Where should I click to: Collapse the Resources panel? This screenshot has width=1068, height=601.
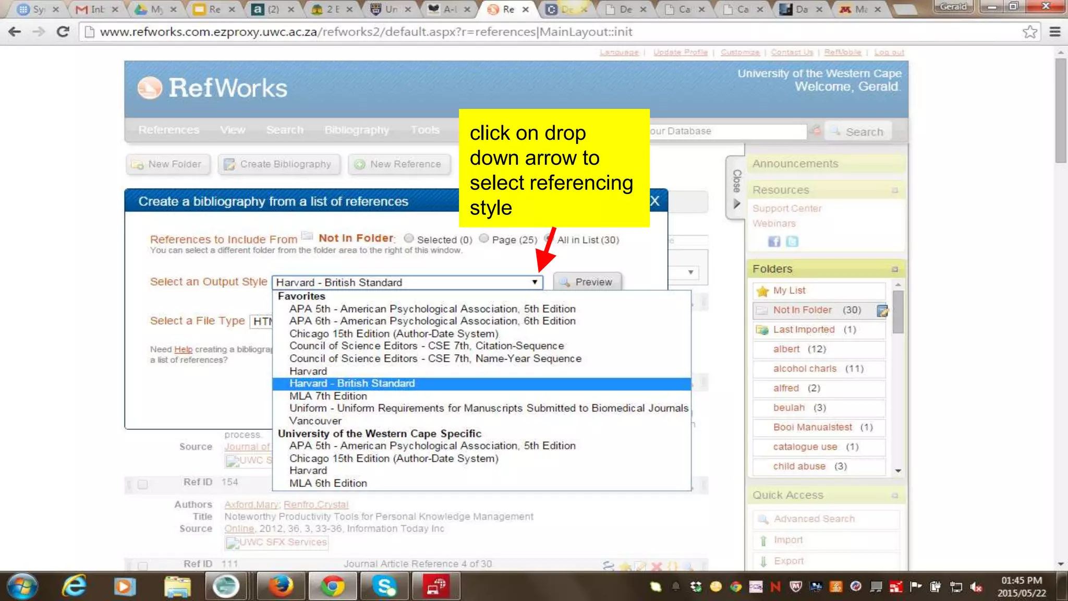point(895,190)
